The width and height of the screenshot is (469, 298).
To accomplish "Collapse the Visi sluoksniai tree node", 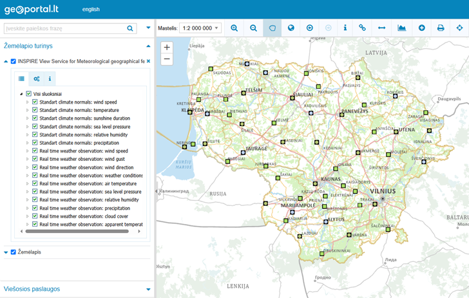I will (x=21, y=94).
